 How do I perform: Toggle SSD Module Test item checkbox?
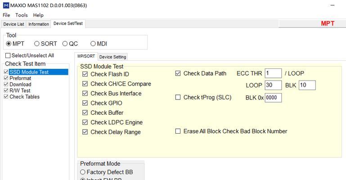pos(6,72)
